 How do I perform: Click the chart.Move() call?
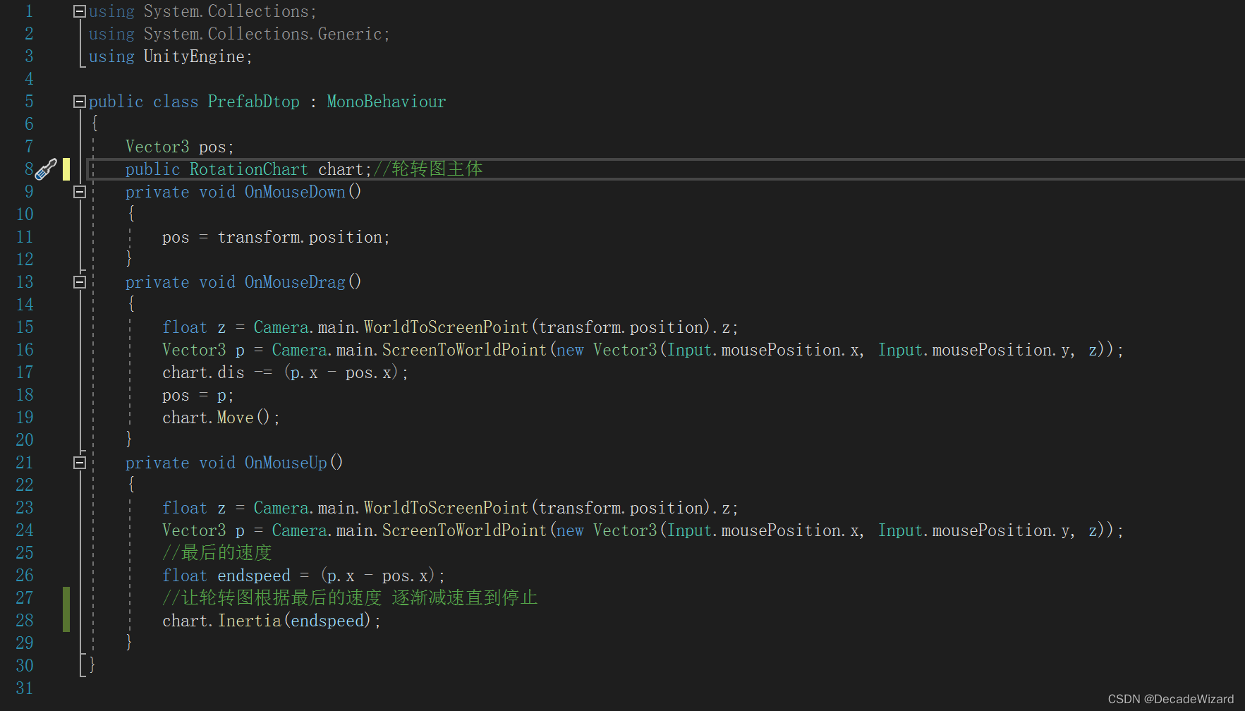click(x=221, y=418)
